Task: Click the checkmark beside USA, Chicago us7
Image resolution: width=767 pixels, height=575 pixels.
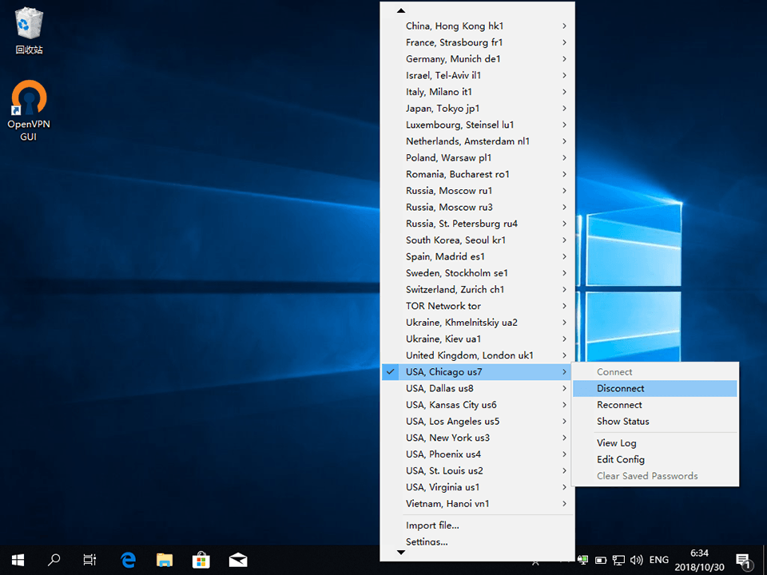Action: pyautogui.click(x=391, y=371)
